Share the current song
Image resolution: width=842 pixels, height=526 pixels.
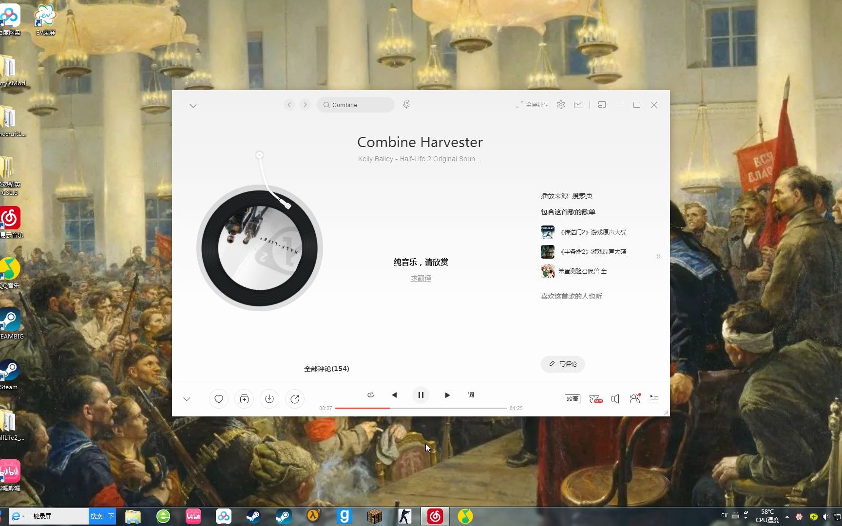pyautogui.click(x=295, y=399)
